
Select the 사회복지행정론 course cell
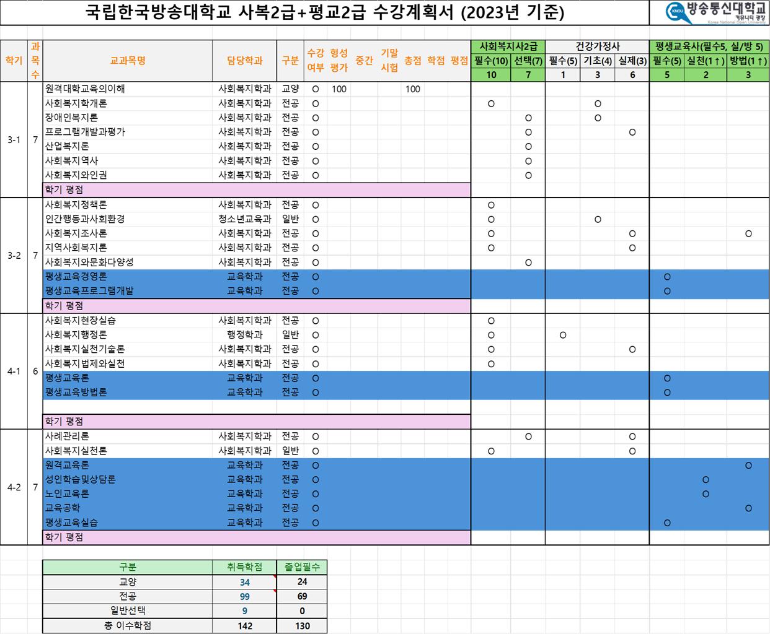(x=128, y=335)
